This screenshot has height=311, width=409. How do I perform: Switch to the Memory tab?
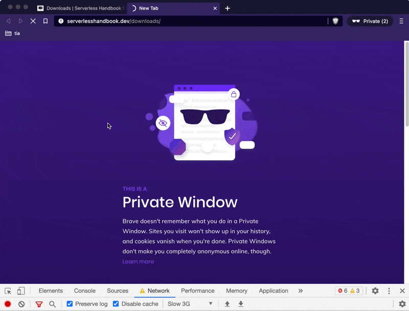click(x=237, y=291)
